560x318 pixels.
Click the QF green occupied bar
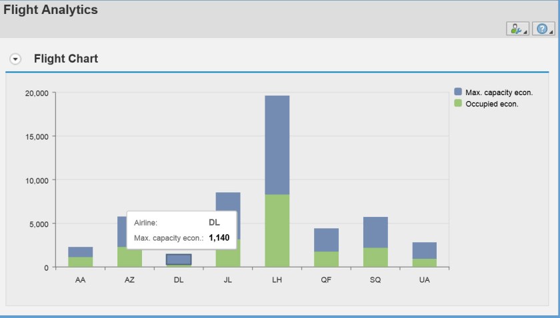[326, 259]
